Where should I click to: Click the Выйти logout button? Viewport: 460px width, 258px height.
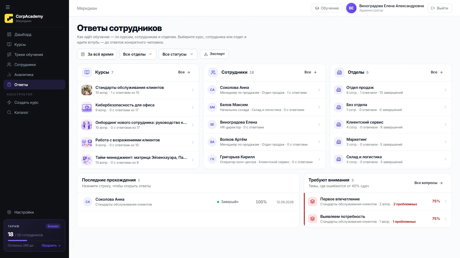coord(440,8)
